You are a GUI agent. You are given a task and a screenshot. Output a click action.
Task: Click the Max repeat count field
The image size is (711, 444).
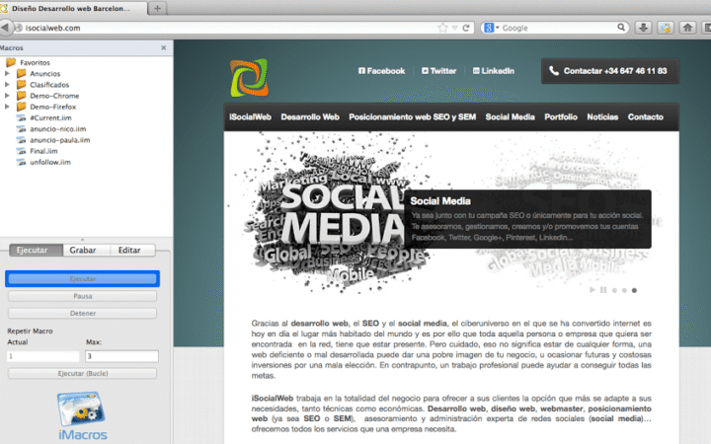[122, 356]
